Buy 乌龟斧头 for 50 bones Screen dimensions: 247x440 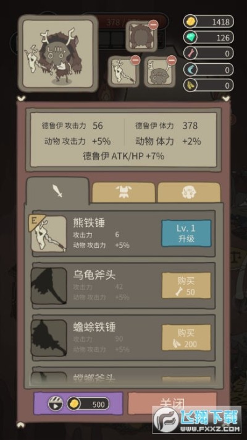(x=186, y=285)
